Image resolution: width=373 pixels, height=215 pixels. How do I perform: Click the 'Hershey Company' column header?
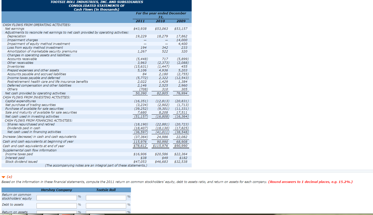point(56,190)
